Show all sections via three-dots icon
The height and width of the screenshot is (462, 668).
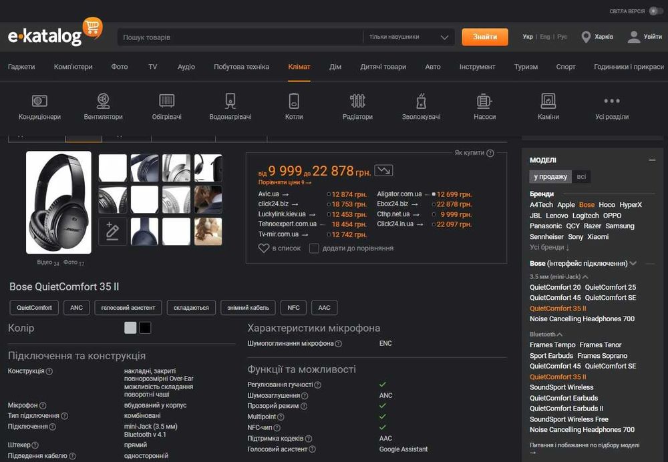(612, 101)
